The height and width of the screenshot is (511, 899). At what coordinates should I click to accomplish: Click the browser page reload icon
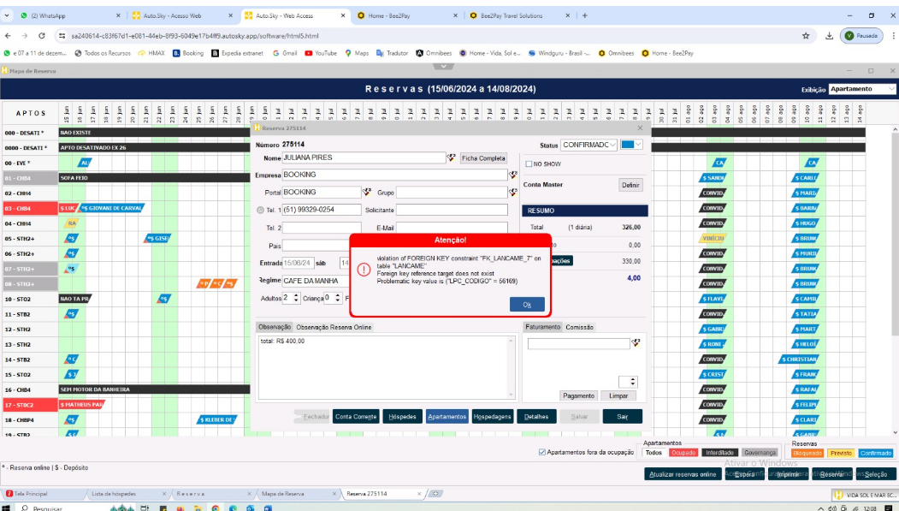coord(42,36)
